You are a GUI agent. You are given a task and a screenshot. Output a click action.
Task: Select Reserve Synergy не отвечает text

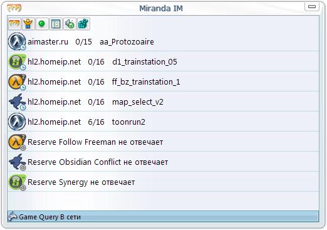click(x=81, y=182)
